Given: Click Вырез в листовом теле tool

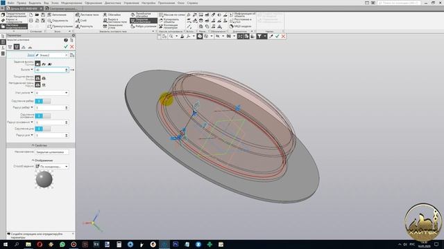Looking at the screenshot, I should (x=115, y=21).
